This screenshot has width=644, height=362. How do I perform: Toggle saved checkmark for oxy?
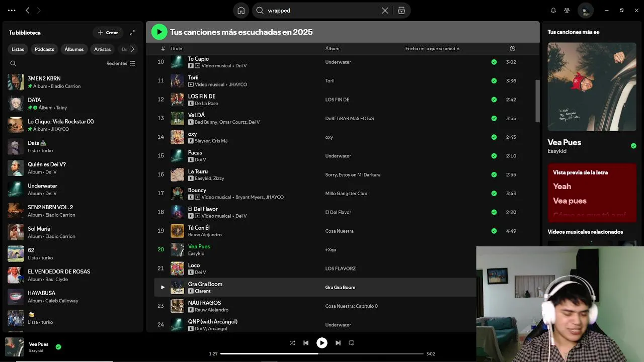pyautogui.click(x=494, y=137)
